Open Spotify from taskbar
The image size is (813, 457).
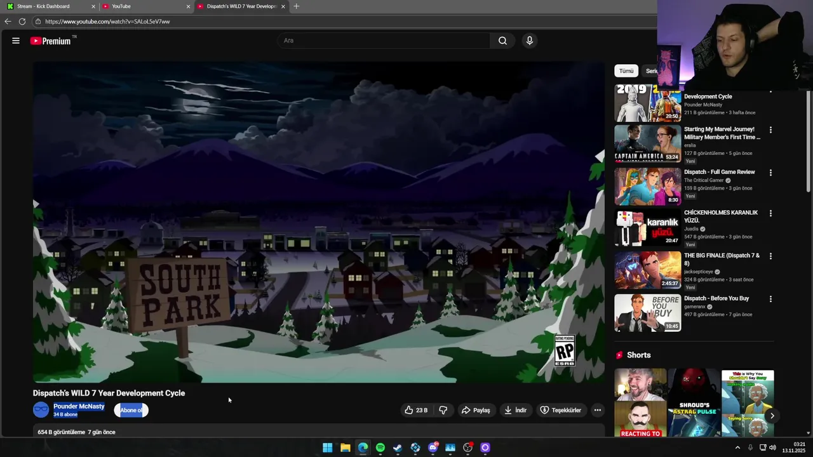[x=380, y=447]
